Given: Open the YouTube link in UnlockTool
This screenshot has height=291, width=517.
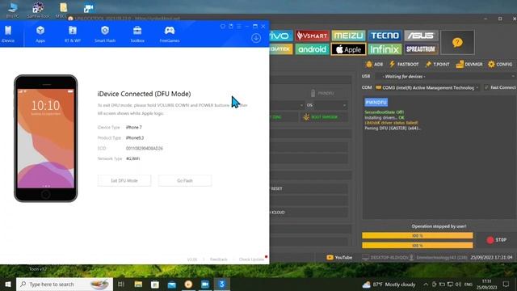Looking at the screenshot, I should tap(339, 257).
